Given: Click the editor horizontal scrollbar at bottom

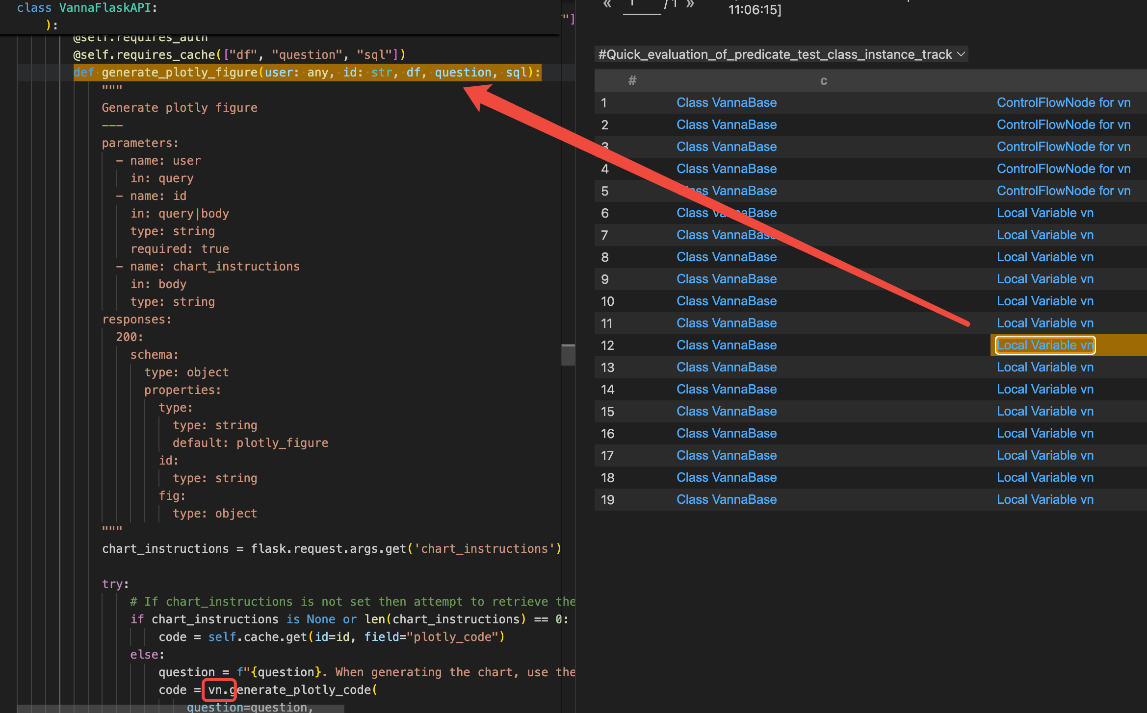Looking at the screenshot, I should tap(181, 709).
